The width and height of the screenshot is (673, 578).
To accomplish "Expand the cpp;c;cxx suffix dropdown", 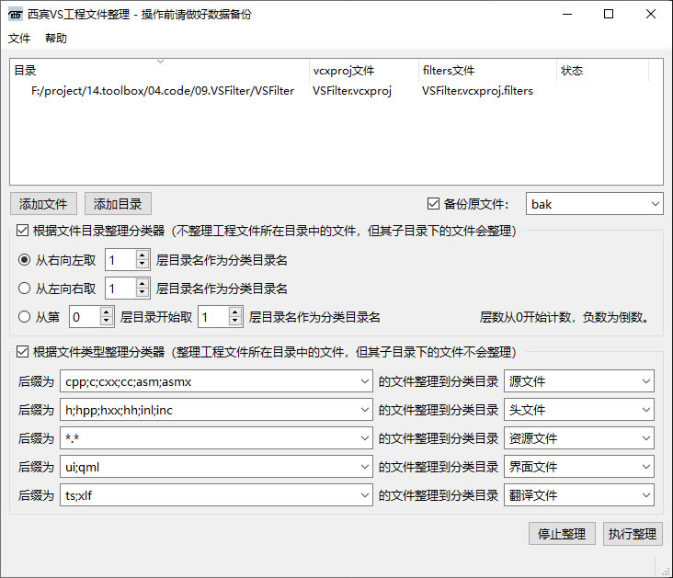I will 364,380.
